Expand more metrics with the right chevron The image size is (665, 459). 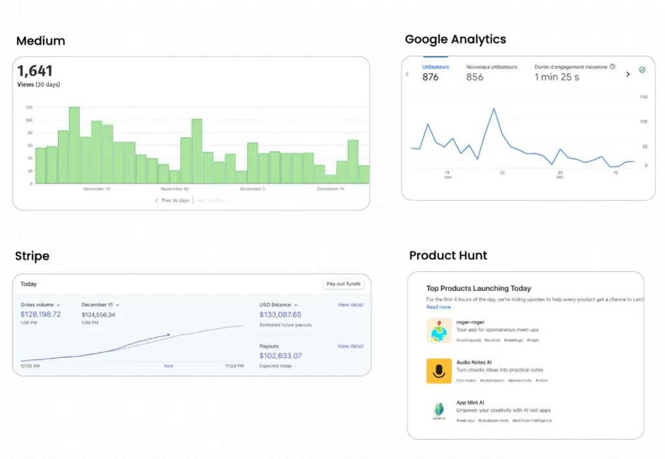coord(628,74)
